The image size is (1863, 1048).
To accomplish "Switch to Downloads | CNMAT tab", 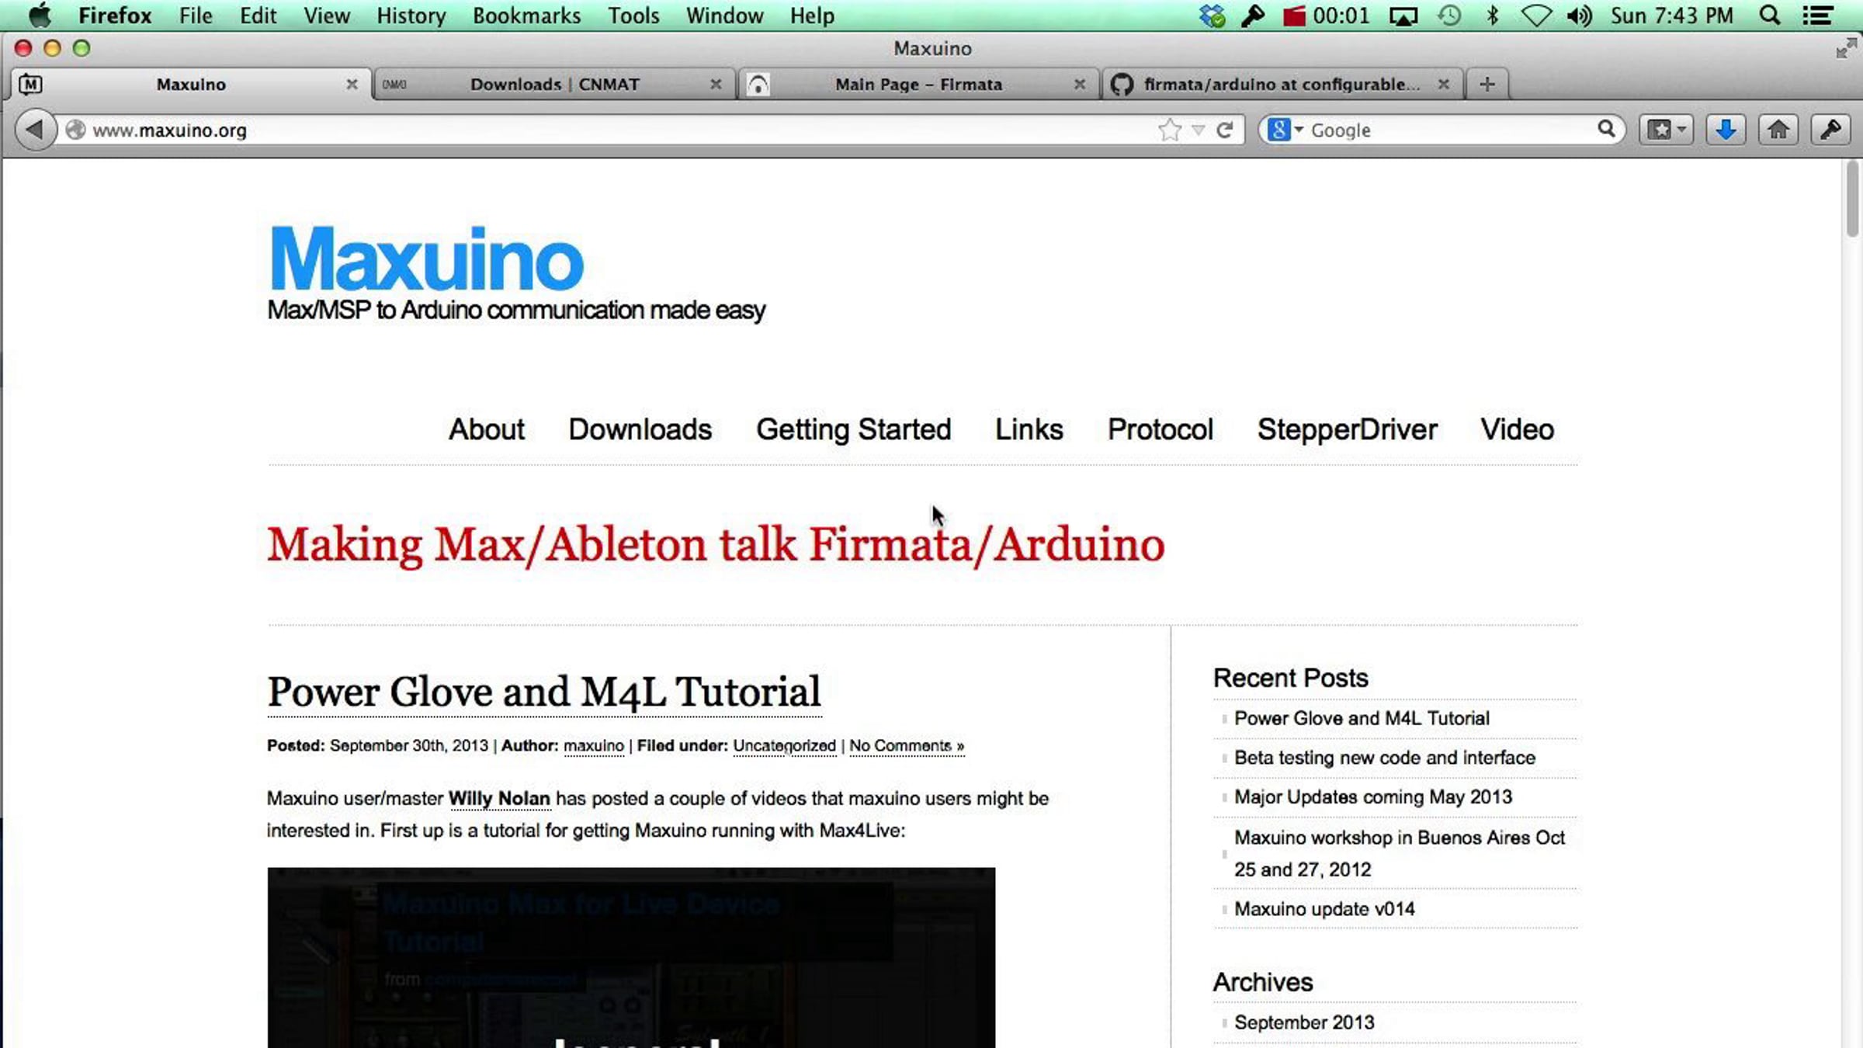I will (x=553, y=84).
